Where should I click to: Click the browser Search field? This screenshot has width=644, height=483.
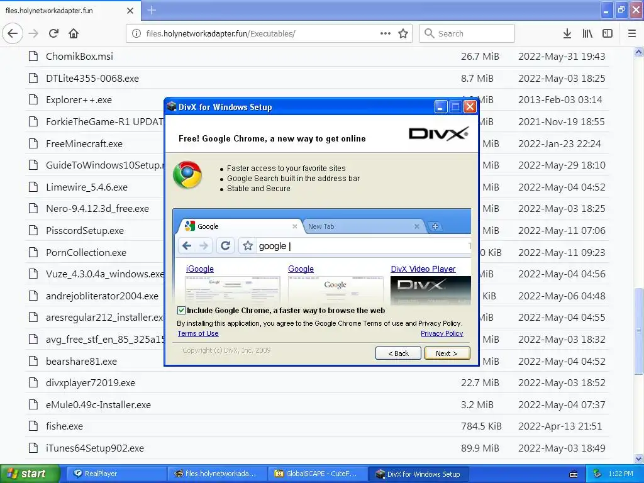[x=467, y=33]
